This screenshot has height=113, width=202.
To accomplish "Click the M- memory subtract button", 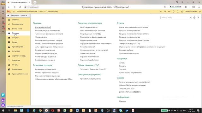I will tap(169, 12).
